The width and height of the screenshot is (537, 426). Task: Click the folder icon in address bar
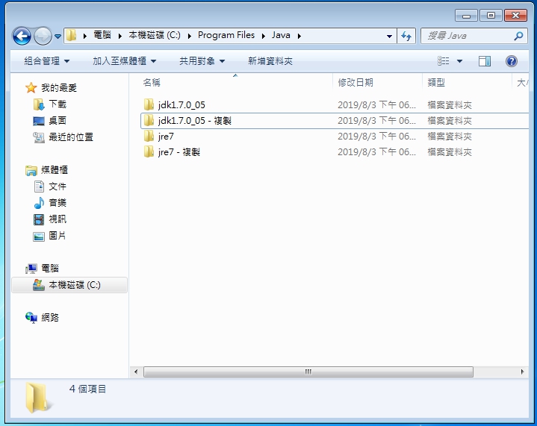[x=71, y=35]
